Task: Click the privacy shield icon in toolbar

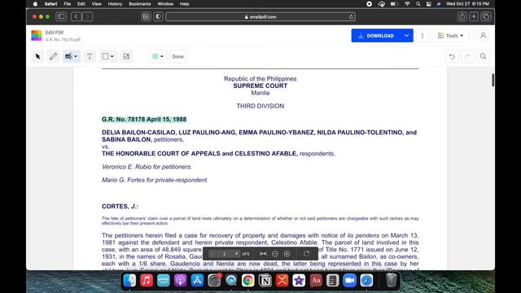Action: coord(158,16)
